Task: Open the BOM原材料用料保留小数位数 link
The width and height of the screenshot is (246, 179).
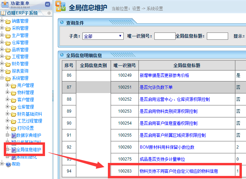Action: tap(167, 147)
